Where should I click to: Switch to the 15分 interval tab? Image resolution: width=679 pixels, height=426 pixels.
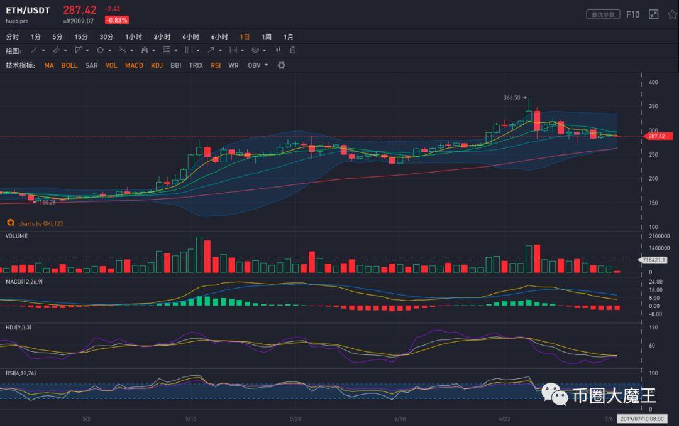click(x=81, y=37)
